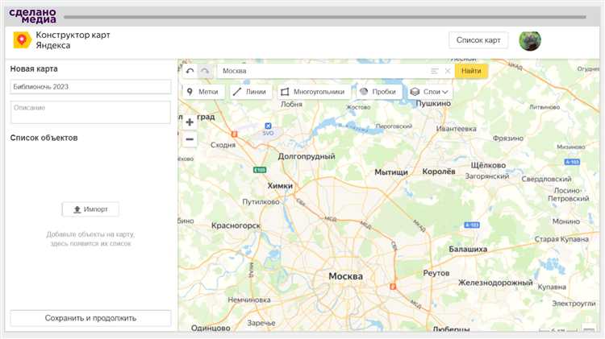This screenshot has height=339, width=605.
Task: Click the Описание description field
Action: click(90, 112)
